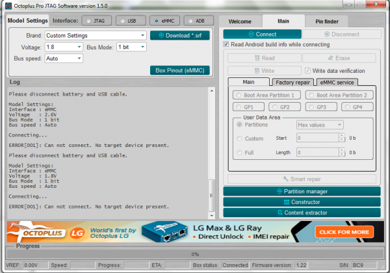Click the Connect button
The height and width of the screenshot is (273, 390).
point(262,34)
